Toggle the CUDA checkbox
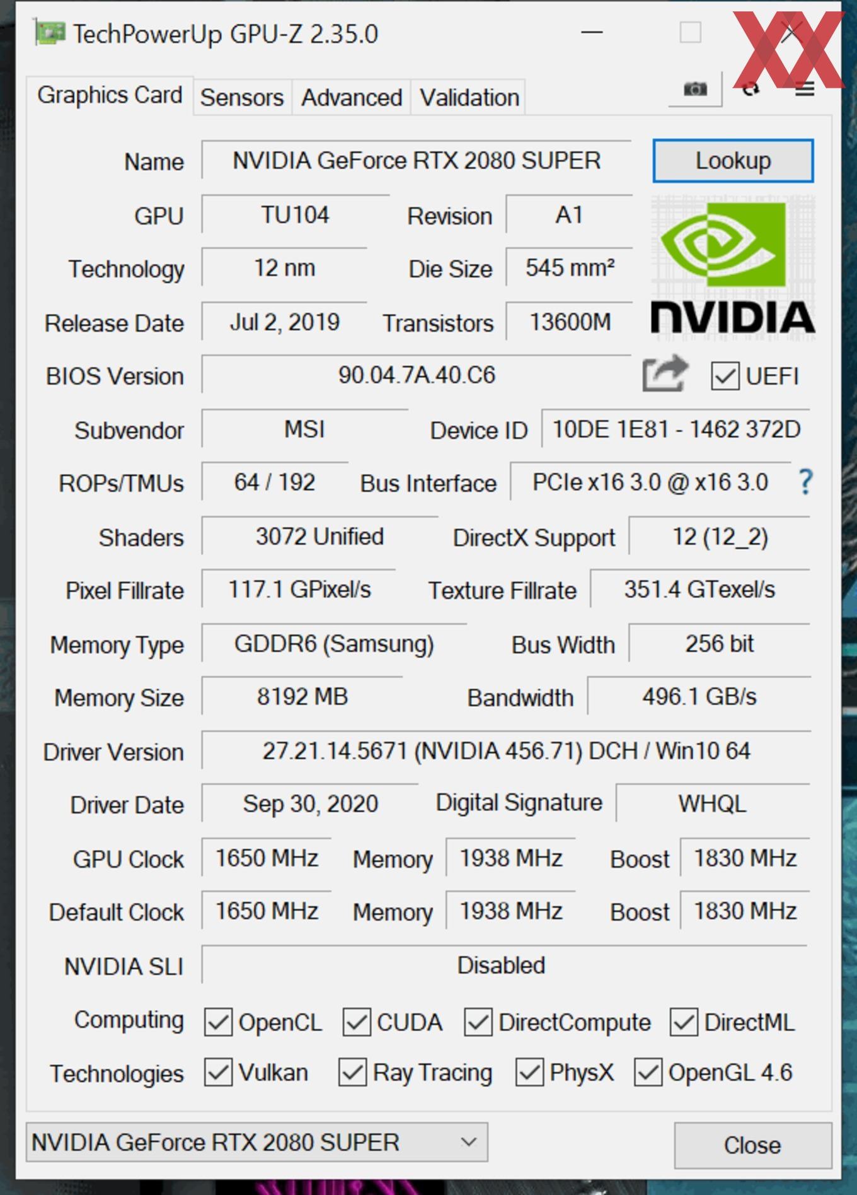Image resolution: width=857 pixels, height=1195 pixels. coord(356,1022)
